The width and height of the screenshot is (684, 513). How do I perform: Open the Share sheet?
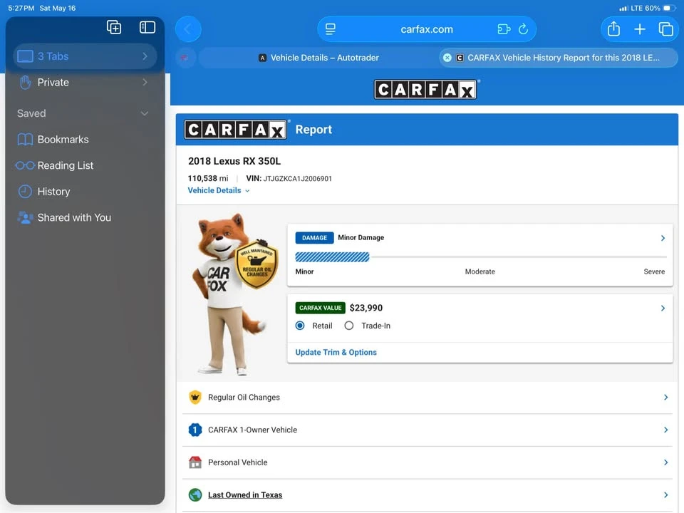tap(613, 29)
